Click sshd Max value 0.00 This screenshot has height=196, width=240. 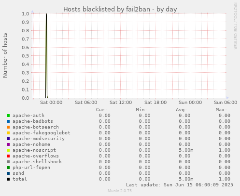(x=225, y=173)
